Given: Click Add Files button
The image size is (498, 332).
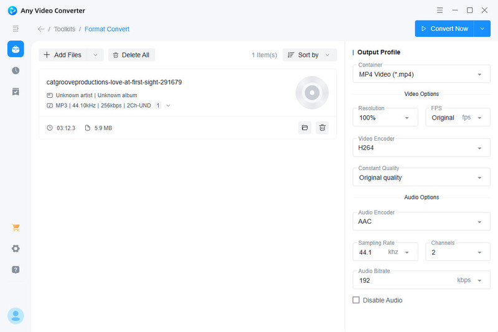Looking at the screenshot, I should [x=63, y=55].
